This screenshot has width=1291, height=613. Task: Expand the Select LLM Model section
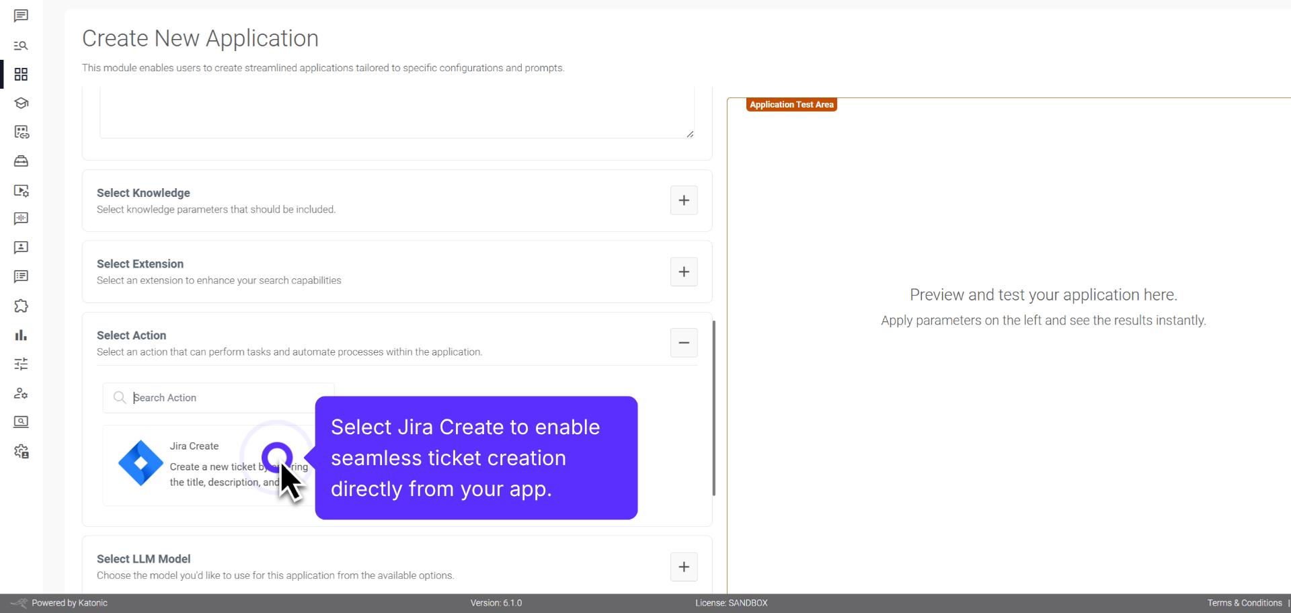683,567
